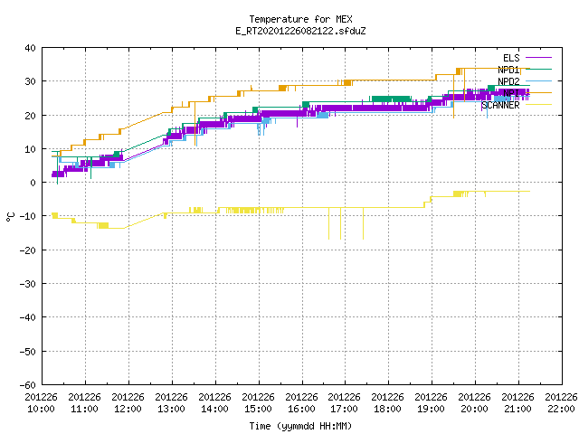The height and width of the screenshot is (434, 579).
Task: Click the x-axis time label '20:00'
Action: (474, 409)
